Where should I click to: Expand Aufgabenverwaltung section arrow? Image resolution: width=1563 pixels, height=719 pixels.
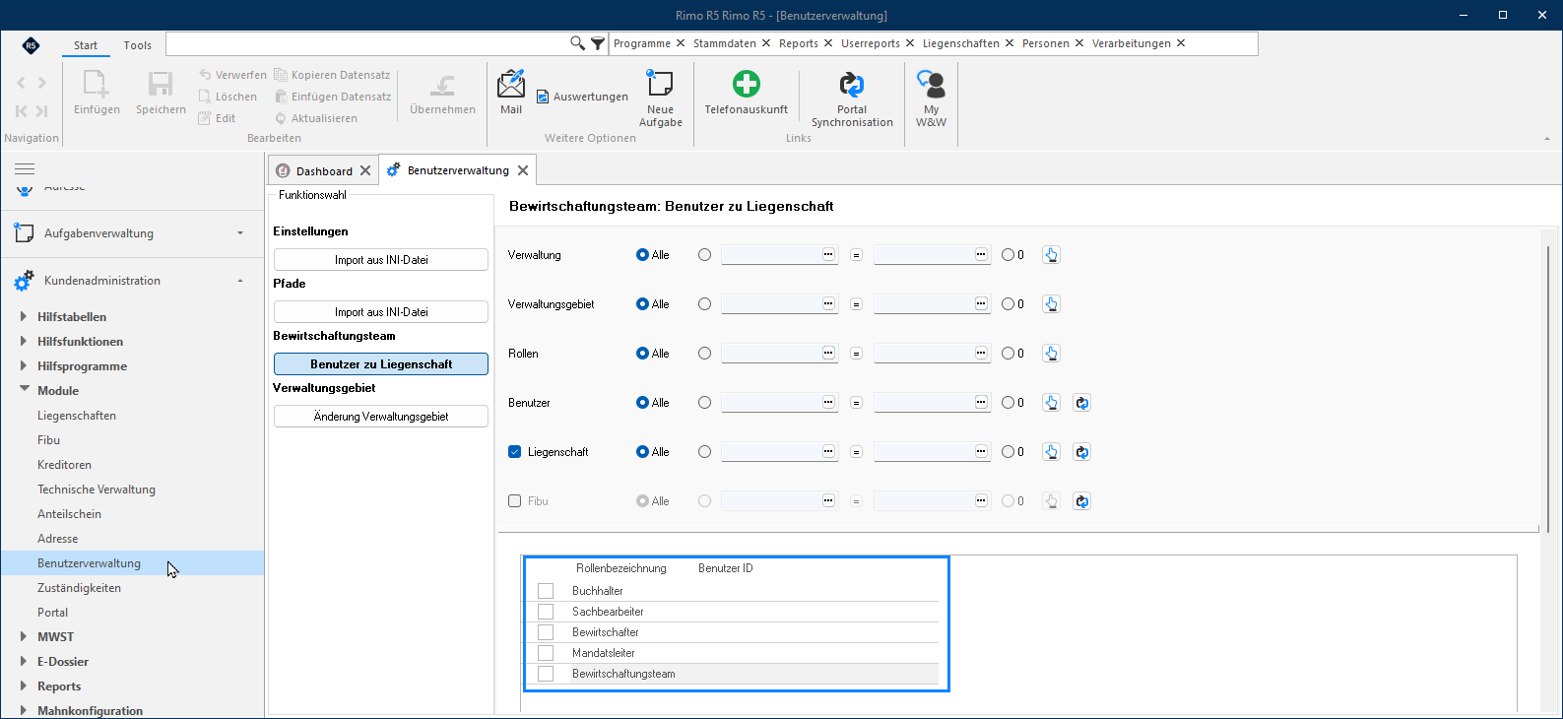click(x=240, y=233)
